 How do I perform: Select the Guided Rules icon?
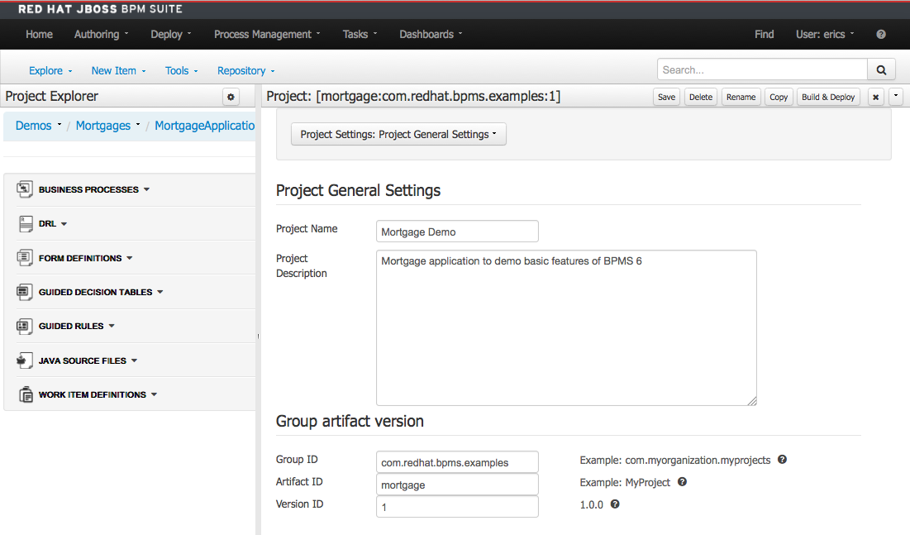point(24,325)
